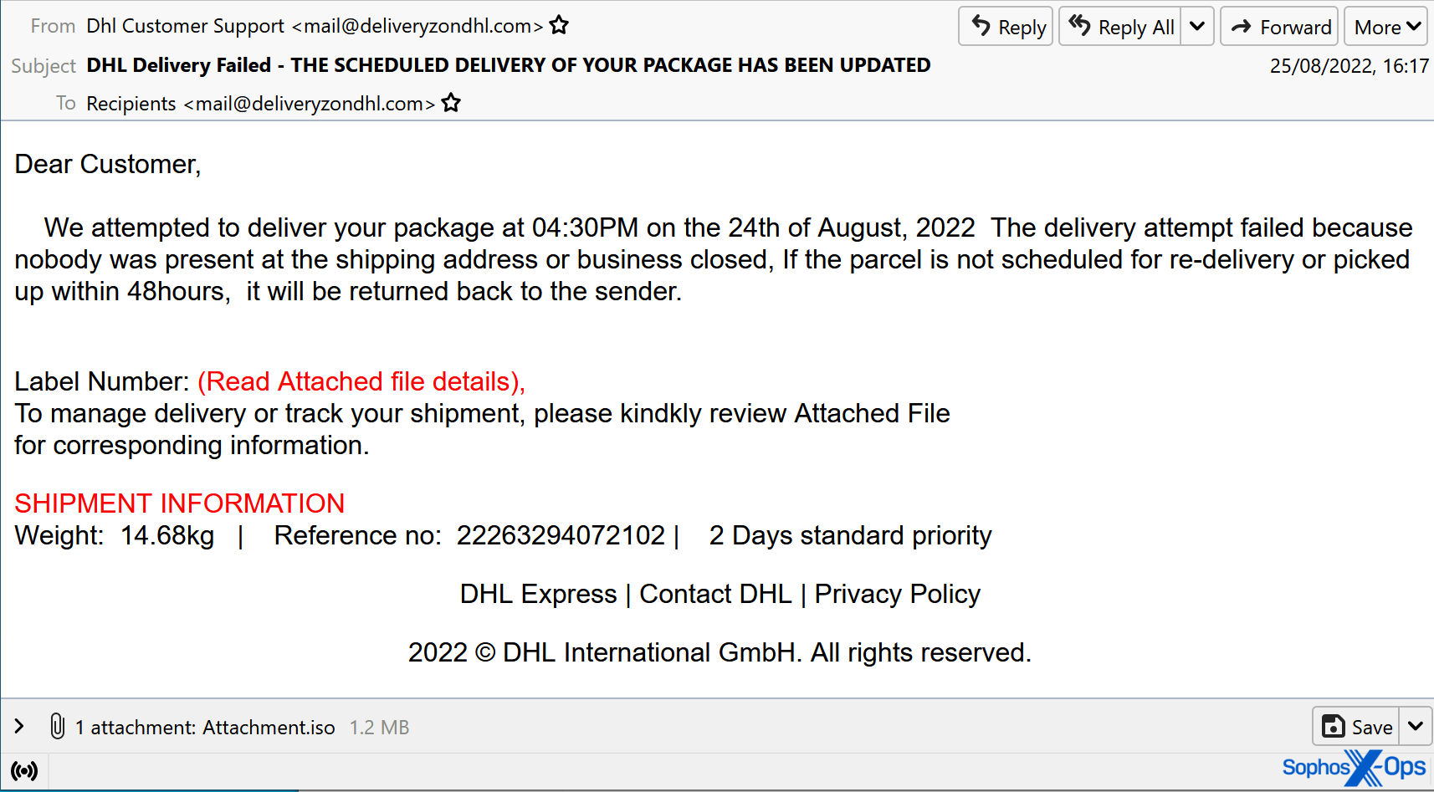Screen dimensions: 1434x792
Task: Open the Contact DHL link
Action: click(715, 594)
